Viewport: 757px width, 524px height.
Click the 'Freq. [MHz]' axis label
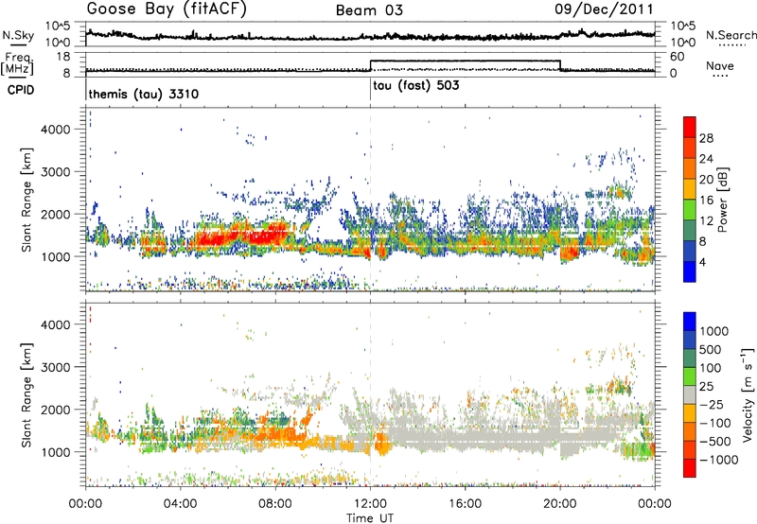point(17,63)
